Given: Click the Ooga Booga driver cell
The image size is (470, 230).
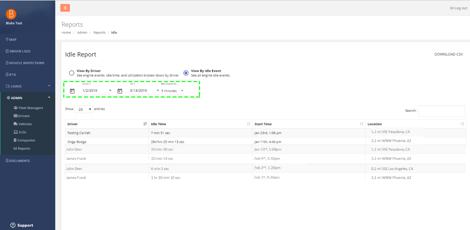Looking at the screenshot, I should pyautogui.click(x=77, y=142).
